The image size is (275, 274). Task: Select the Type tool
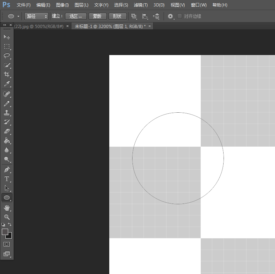tap(7, 179)
